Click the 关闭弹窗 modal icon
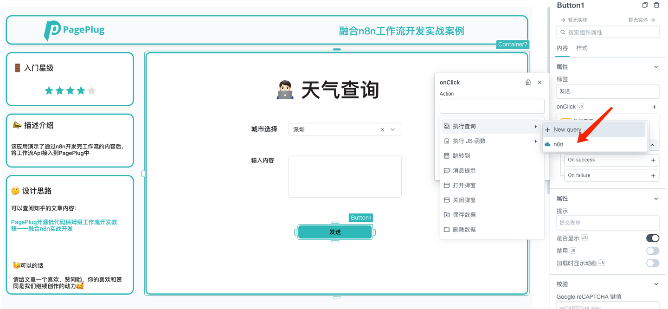 (447, 200)
